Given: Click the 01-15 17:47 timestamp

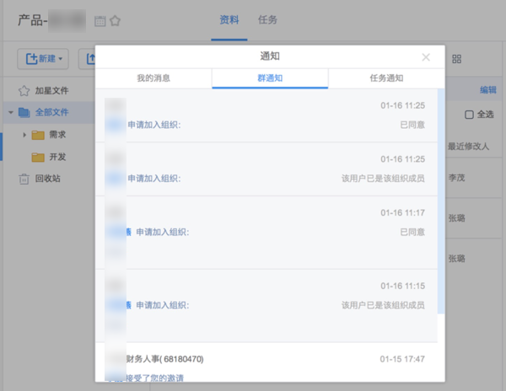Looking at the screenshot, I should click(402, 359).
